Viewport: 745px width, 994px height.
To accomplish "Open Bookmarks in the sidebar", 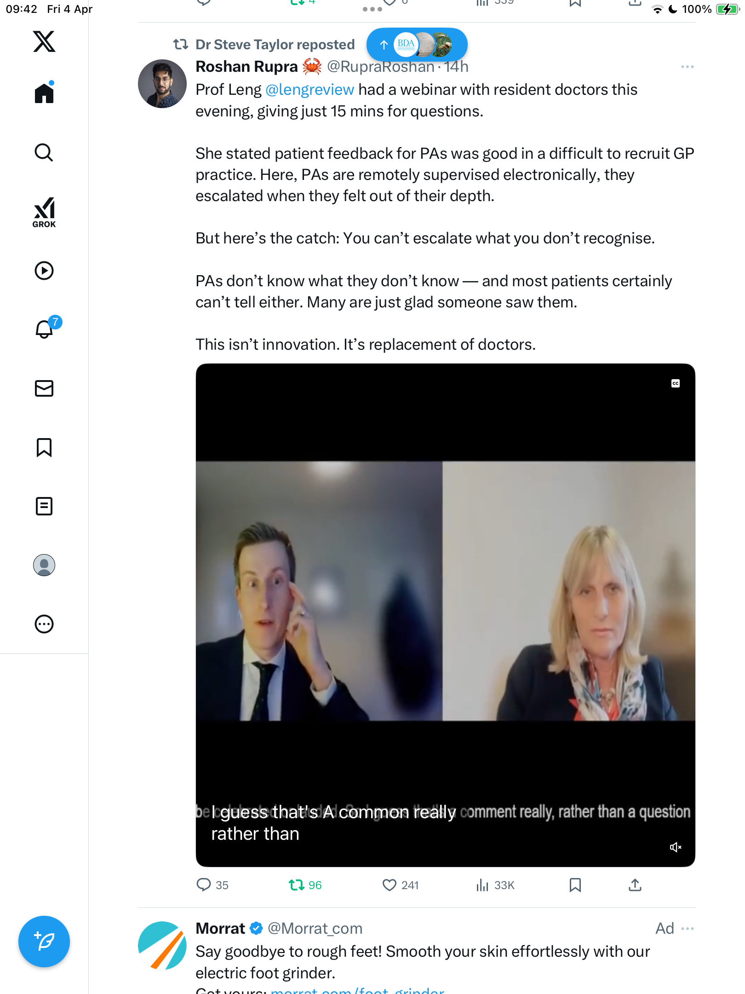I will [x=44, y=447].
